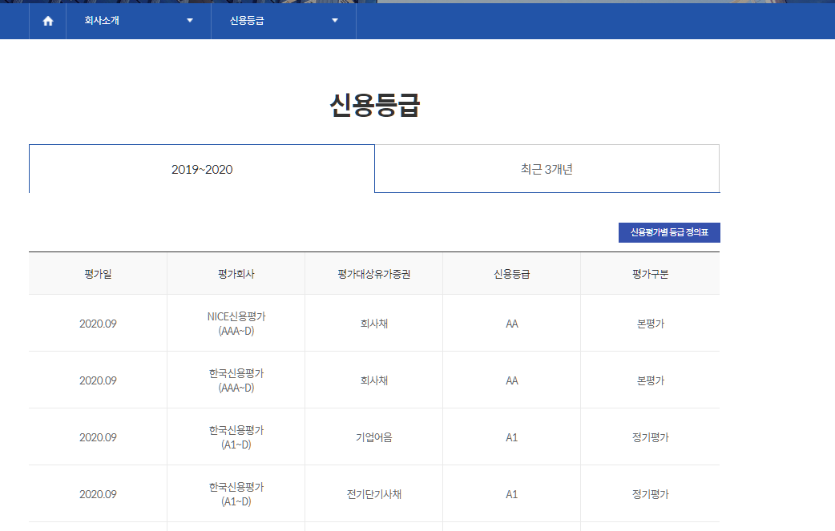This screenshot has height=531, width=835.
Task: Click the 평가대상유가증권 column header
Action: [374, 273]
